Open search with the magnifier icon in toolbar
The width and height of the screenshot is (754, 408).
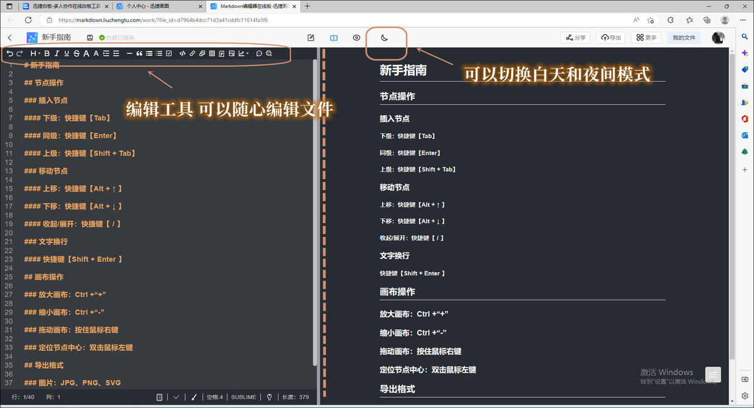click(269, 53)
